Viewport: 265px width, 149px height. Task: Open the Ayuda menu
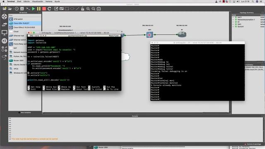click(x=57, y=1)
